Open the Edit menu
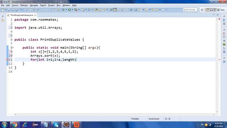This screenshot has height=128, width=227. click(x=8, y=5)
